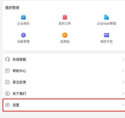Tap the 企业SaaS管理 label
This screenshot has height=118, width=125.
click(x=107, y=24)
